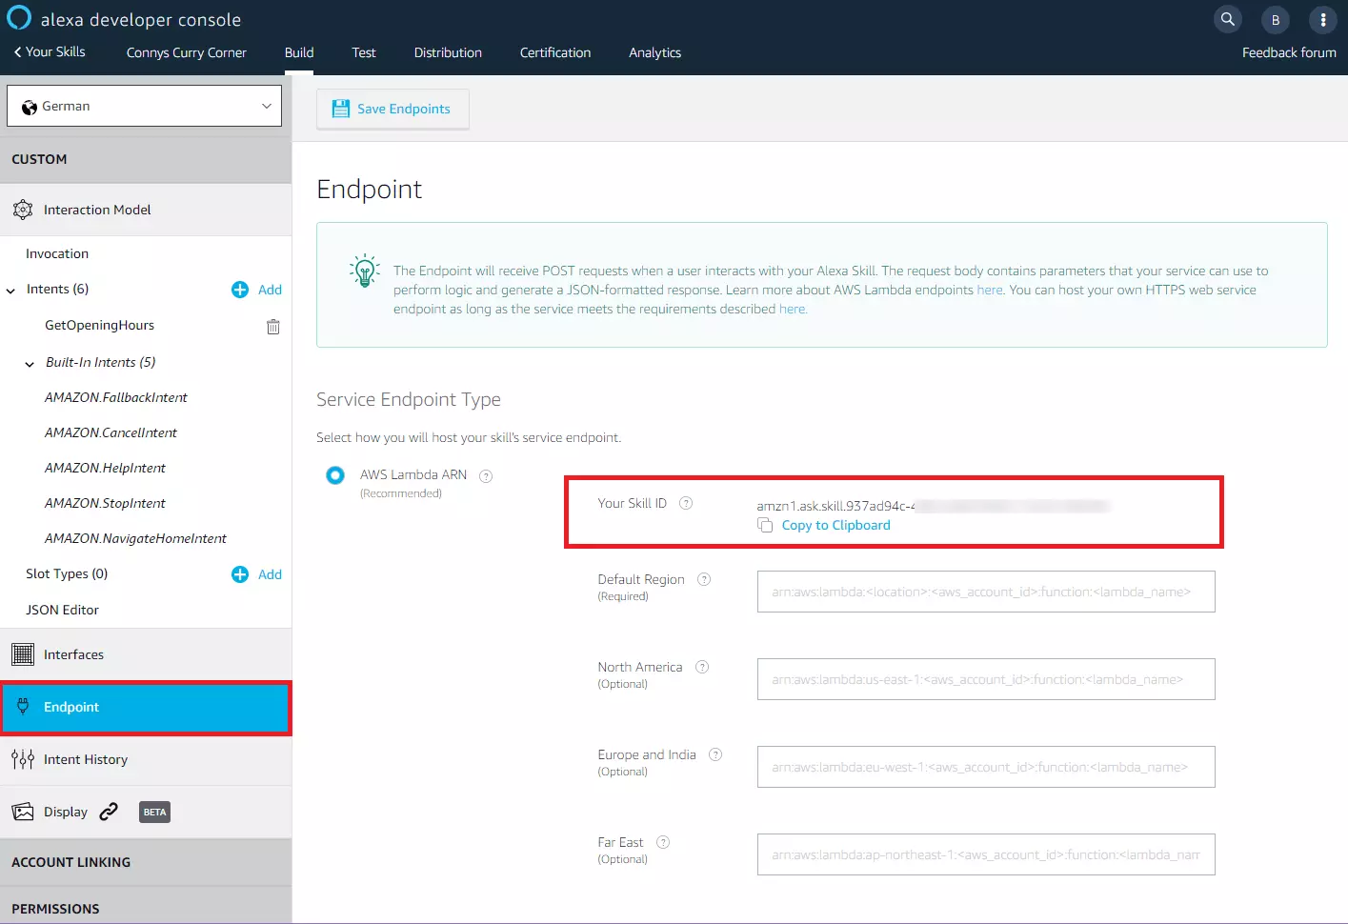
Task: Click the lightbulb tip icon
Action: pyautogui.click(x=365, y=271)
